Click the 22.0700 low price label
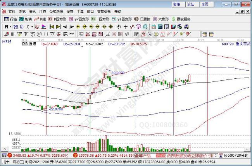 (56, 109)
